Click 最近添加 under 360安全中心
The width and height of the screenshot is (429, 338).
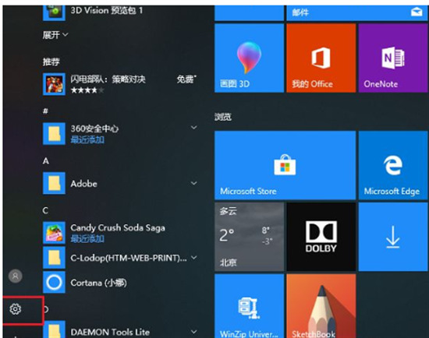tap(87, 139)
